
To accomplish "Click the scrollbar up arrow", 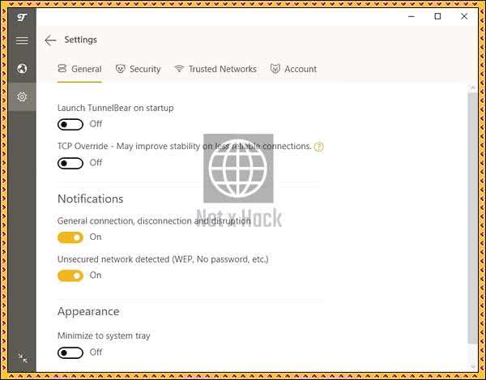I will [x=473, y=88].
